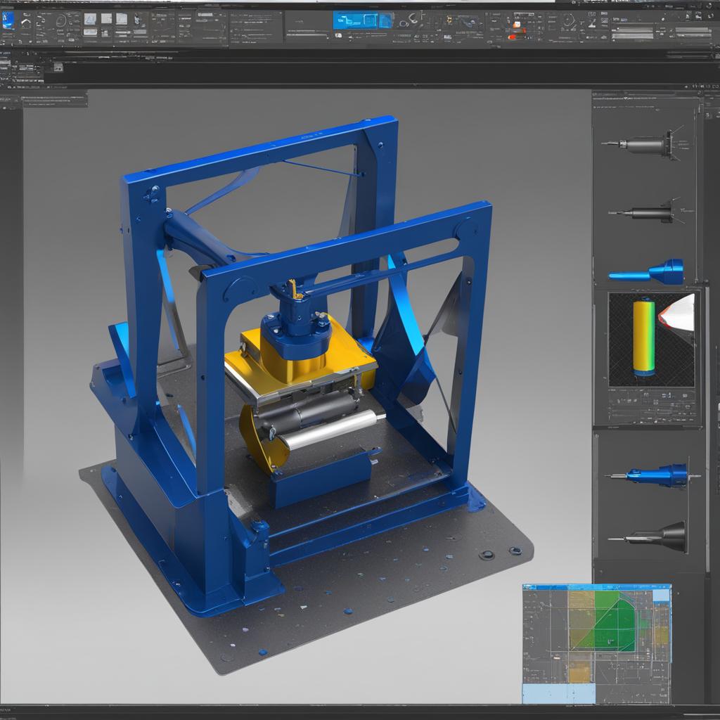Click the orange and white icon in the ribbon
This screenshot has width=720, height=720.
[517, 25]
